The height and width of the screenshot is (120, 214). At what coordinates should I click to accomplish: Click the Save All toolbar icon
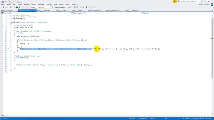(x=19, y=7)
